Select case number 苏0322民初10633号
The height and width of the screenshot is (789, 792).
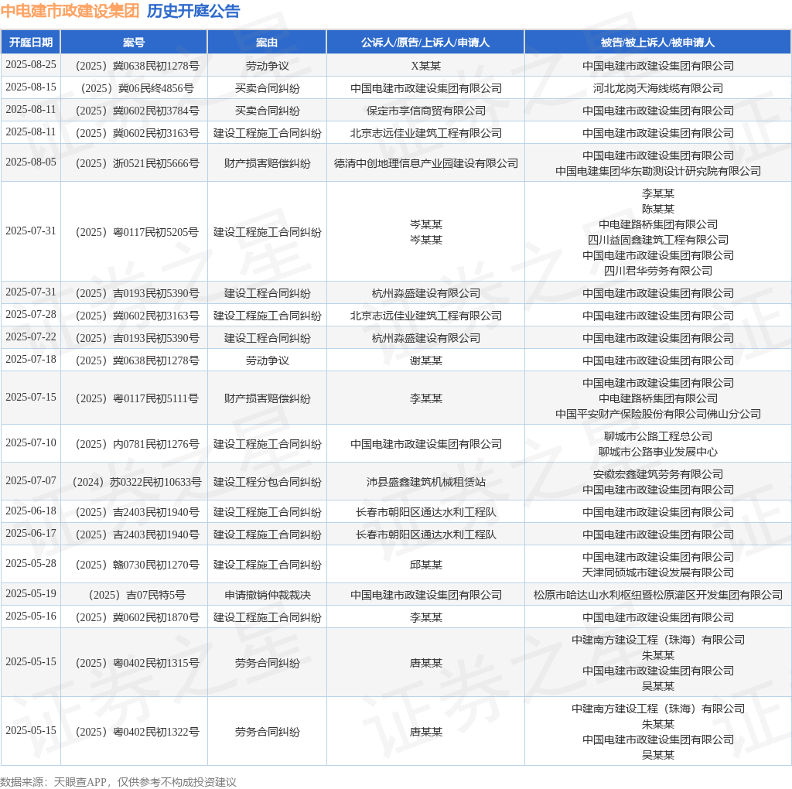click(x=138, y=482)
